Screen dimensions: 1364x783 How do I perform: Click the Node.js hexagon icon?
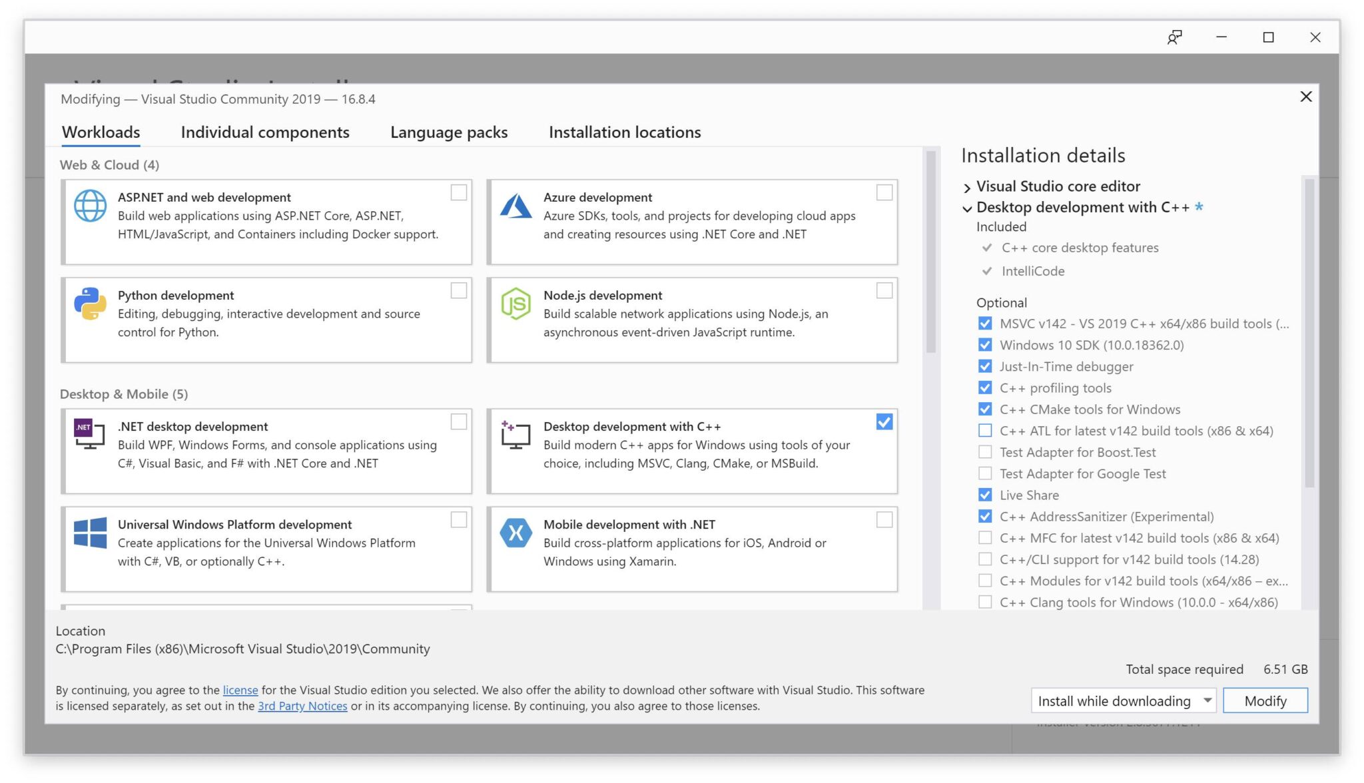coord(515,304)
